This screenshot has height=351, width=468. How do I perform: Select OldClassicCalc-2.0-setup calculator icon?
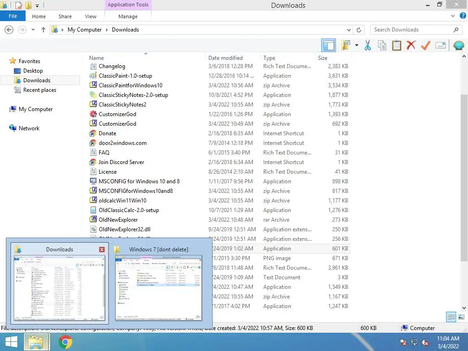click(x=93, y=210)
